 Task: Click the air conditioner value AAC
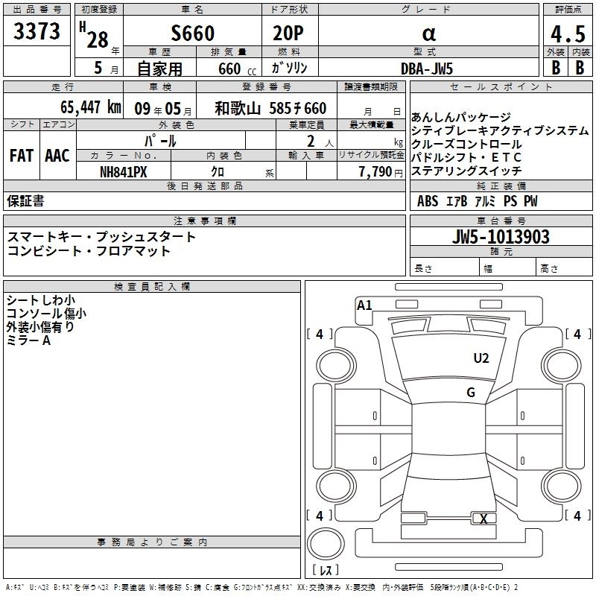click(x=57, y=156)
